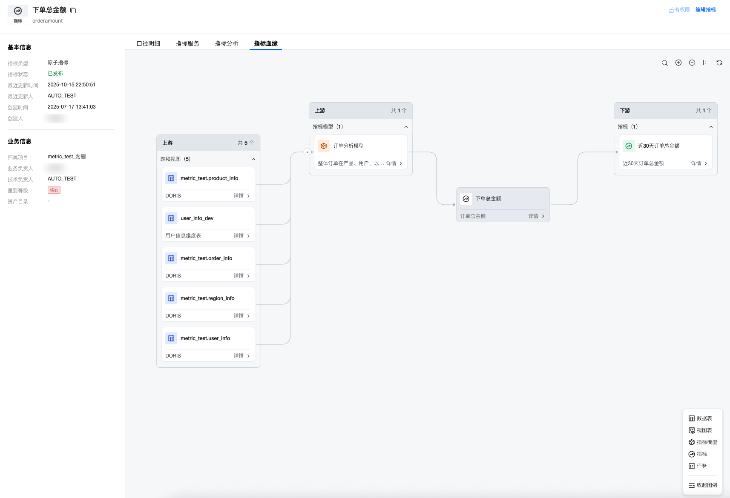
Task: Click the 编辑指标 link
Action: pos(705,10)
